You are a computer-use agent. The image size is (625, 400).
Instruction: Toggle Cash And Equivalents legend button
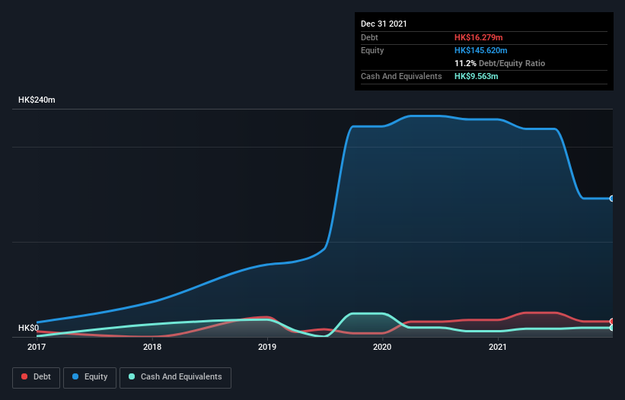pos(175,377)
